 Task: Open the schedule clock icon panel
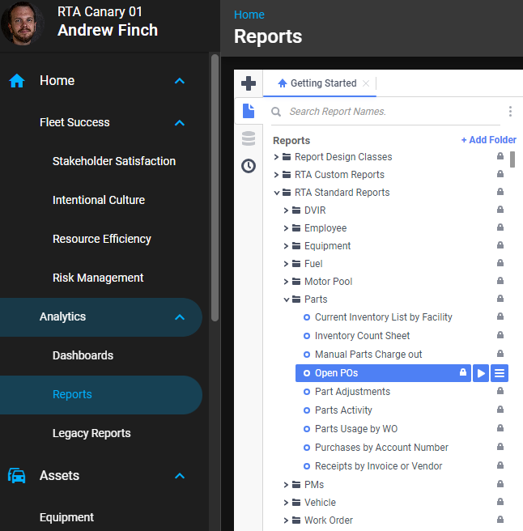pos(249,166)
